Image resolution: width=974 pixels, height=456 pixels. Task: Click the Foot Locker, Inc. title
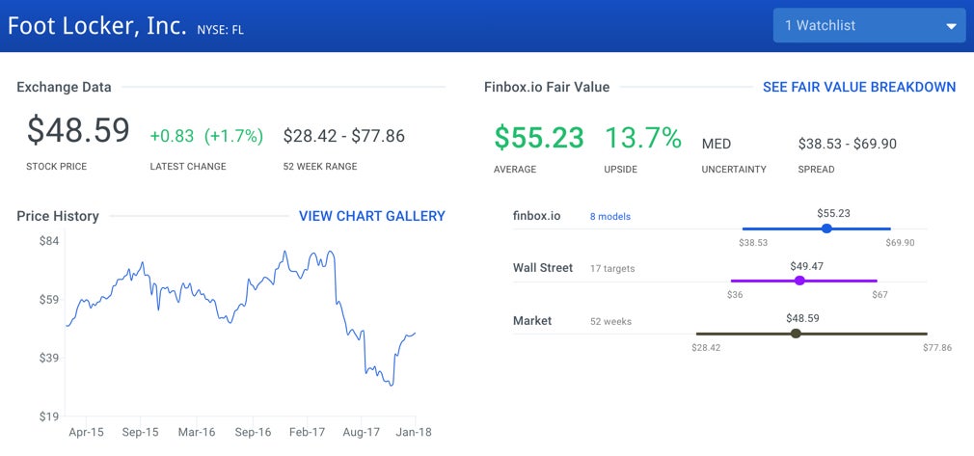pos(96,26)
